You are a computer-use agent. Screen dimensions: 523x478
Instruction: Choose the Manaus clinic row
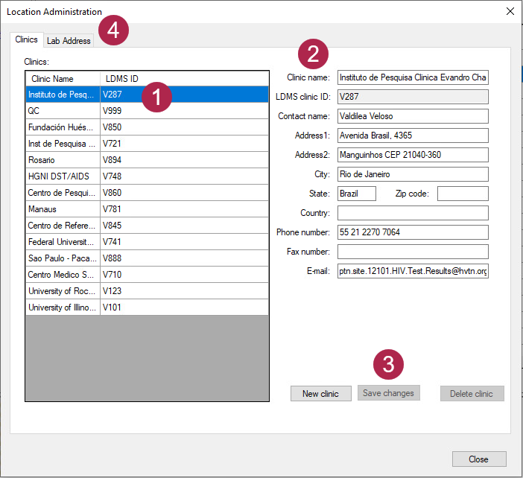pos(63,209)
